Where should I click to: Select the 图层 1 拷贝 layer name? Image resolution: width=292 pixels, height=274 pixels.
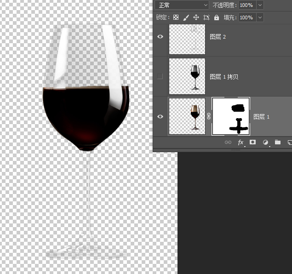click(x=224, y=77)
